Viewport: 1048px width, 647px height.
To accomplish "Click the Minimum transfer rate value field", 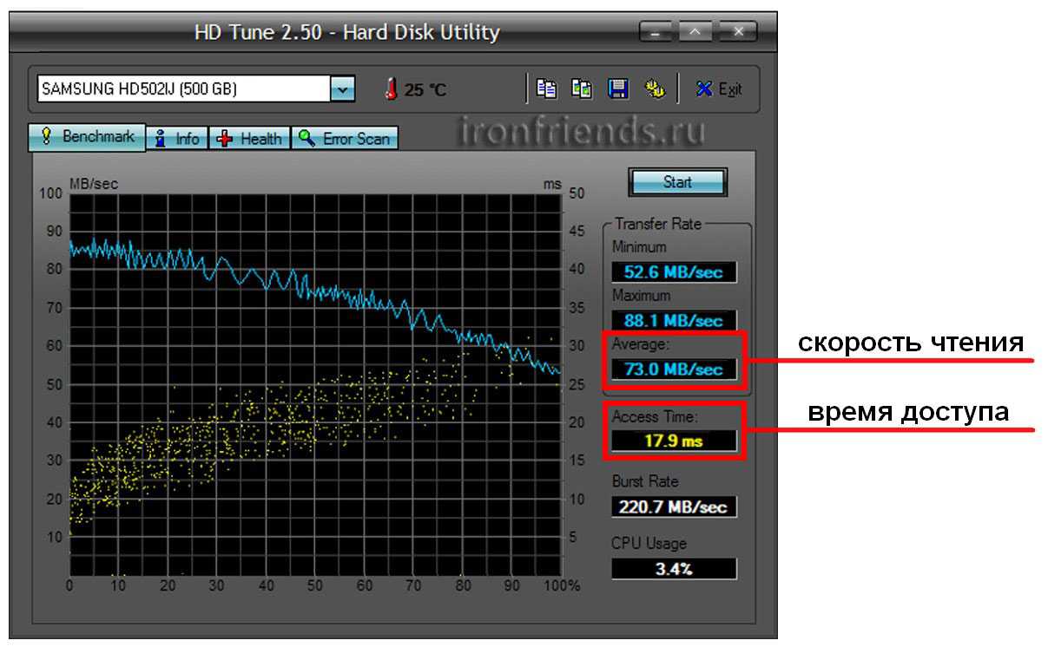I will pyautogui.click(x=673, y=272).
